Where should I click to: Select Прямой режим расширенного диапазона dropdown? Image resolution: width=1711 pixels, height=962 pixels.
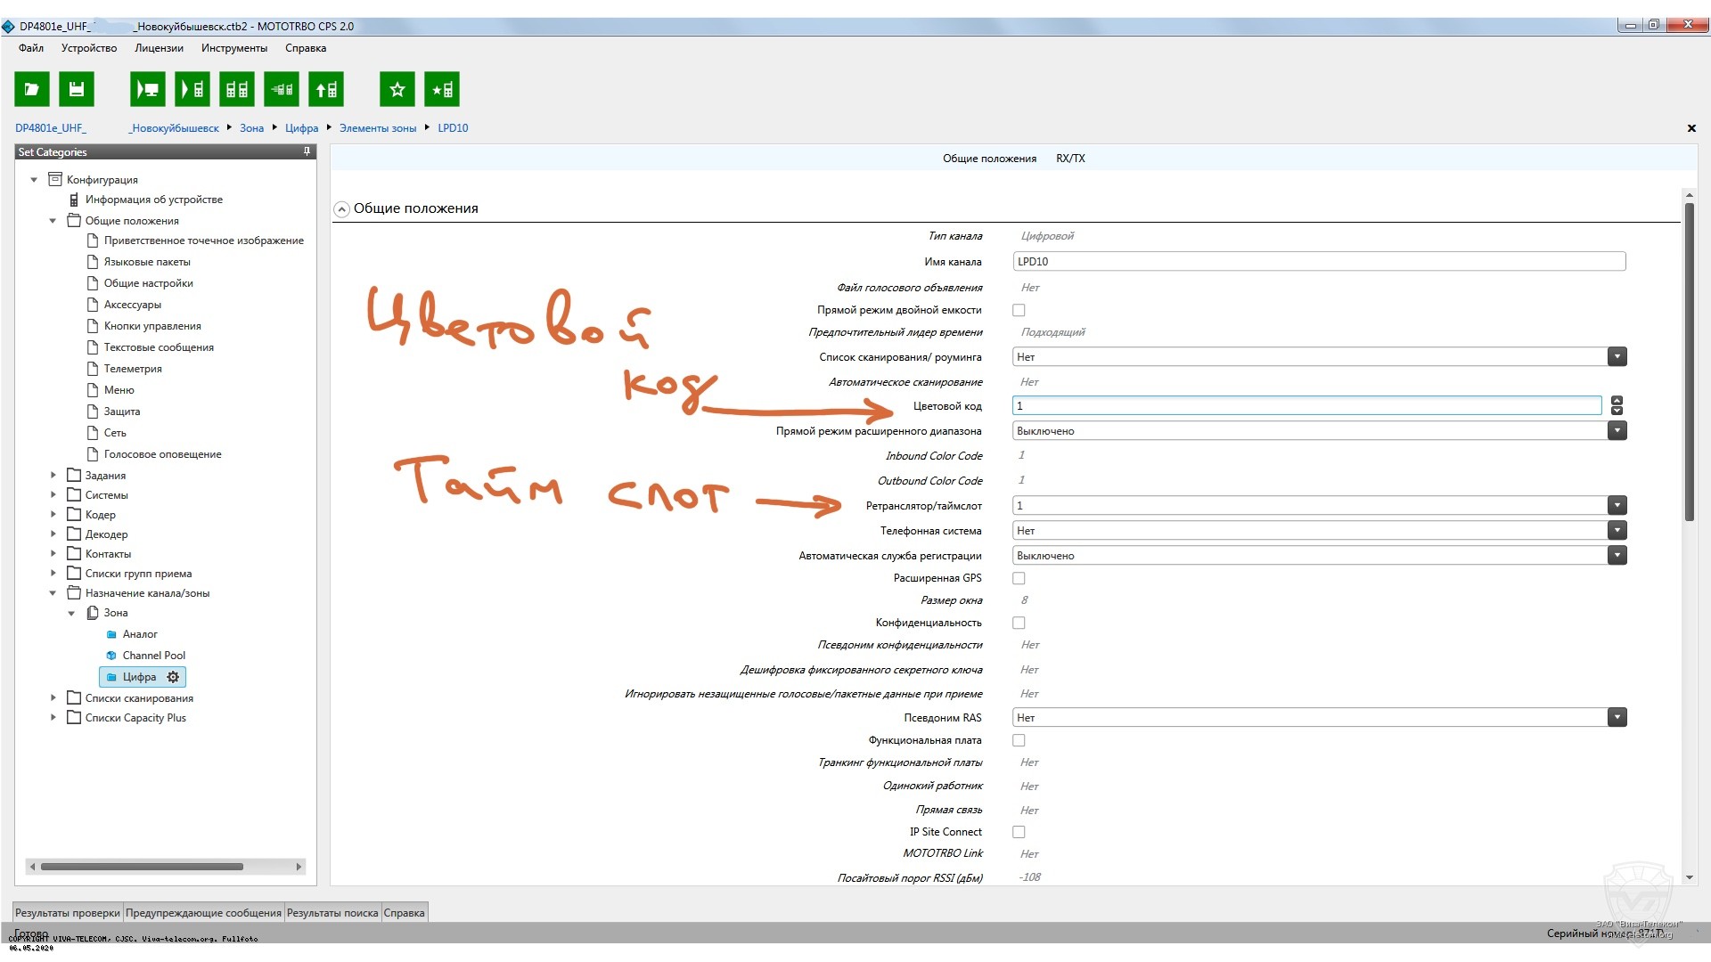(x=1320, y=430)
